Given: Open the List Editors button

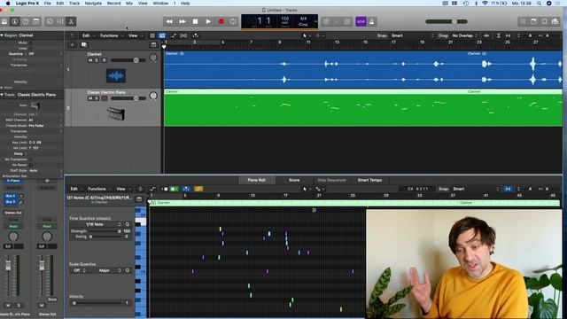Looking at the screenshot, I should click(523, 21).
